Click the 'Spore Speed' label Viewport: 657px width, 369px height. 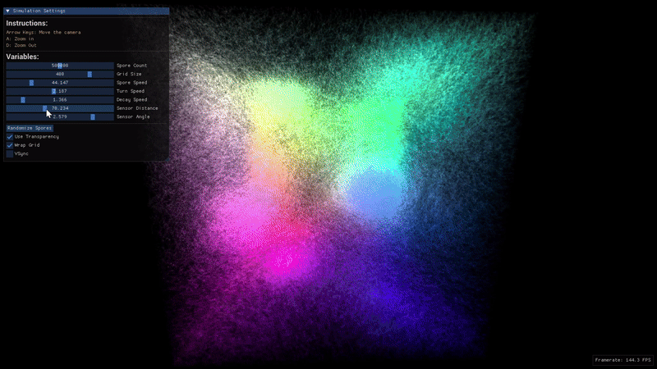[x=132, y=83]
